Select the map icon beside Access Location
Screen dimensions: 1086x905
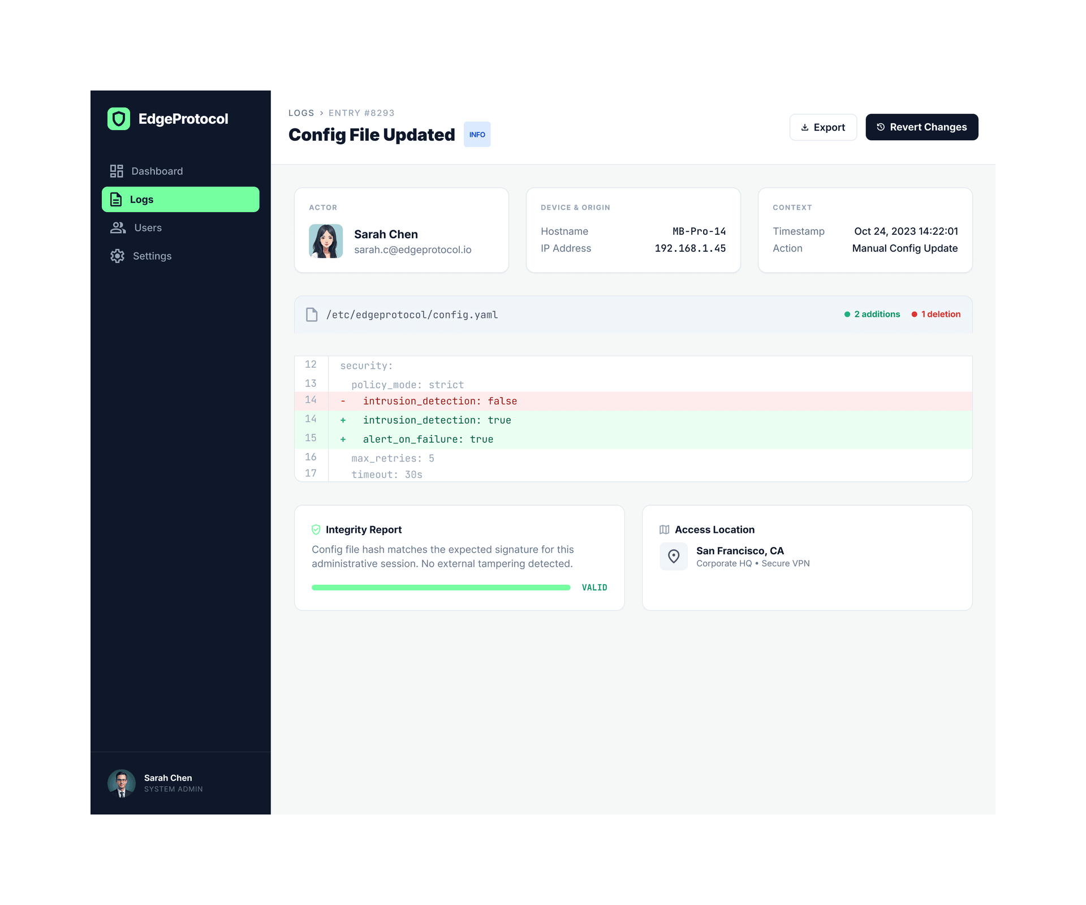665,529
